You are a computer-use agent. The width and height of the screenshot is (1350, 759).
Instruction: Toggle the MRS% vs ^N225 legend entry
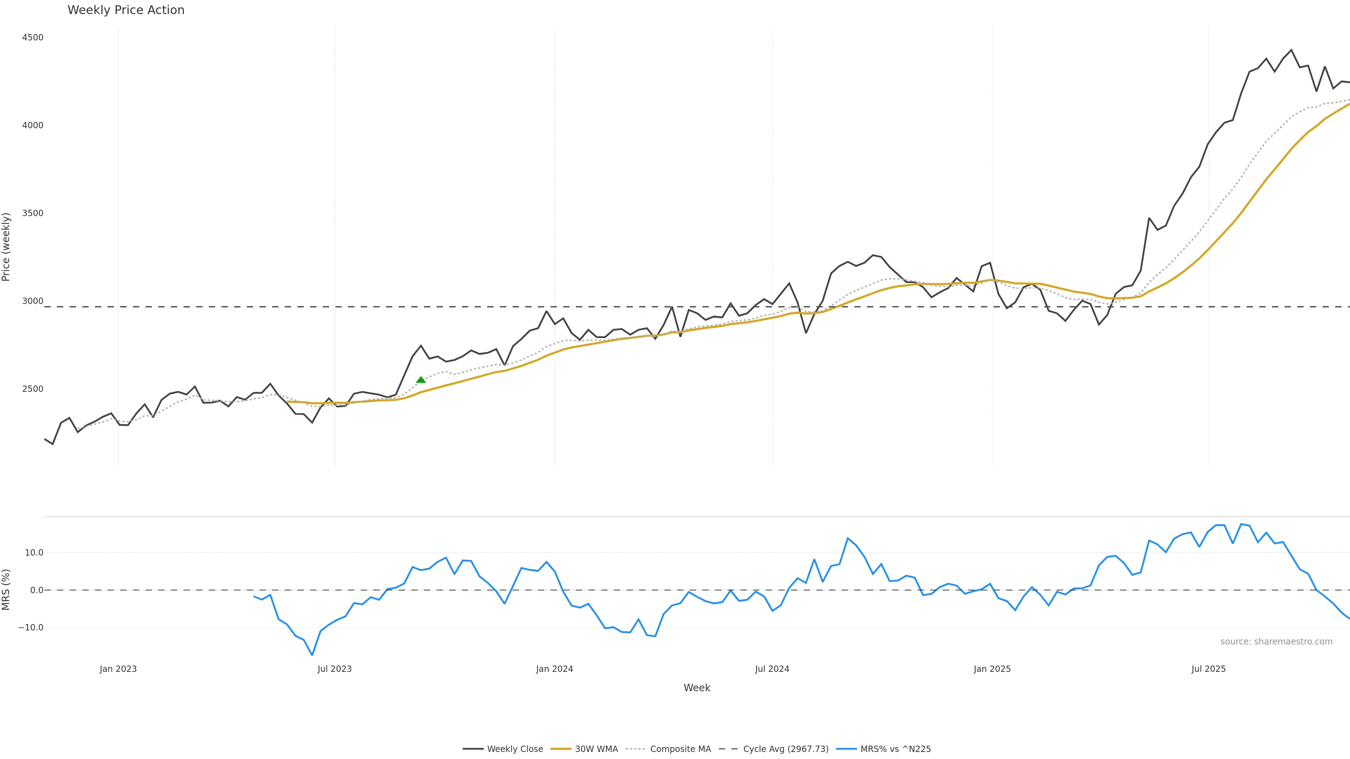895,749
